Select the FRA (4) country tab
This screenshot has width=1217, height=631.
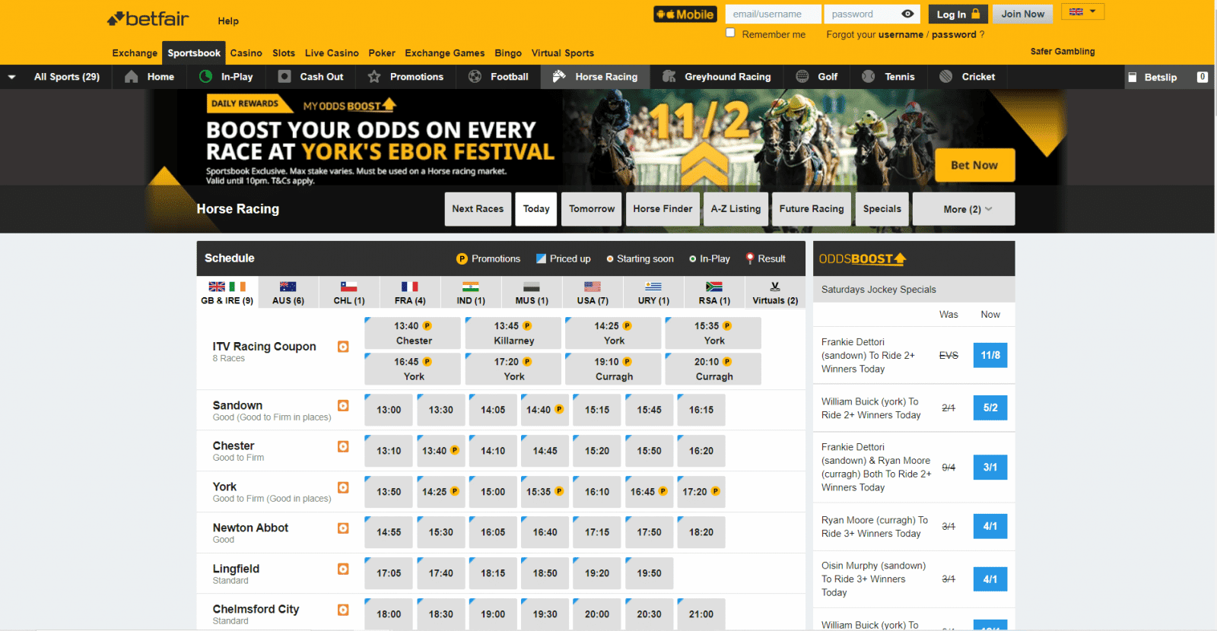pyautogui.click(x=410, y=293)
